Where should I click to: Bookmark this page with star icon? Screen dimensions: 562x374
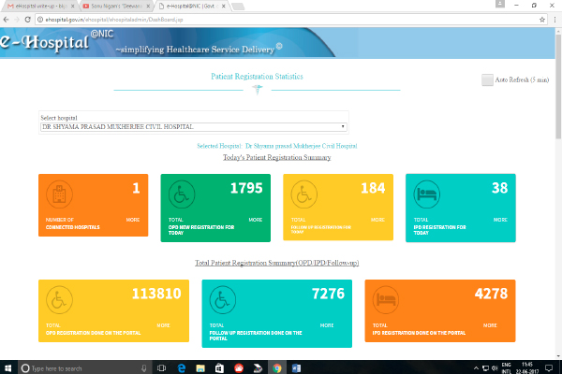(542, 20)
